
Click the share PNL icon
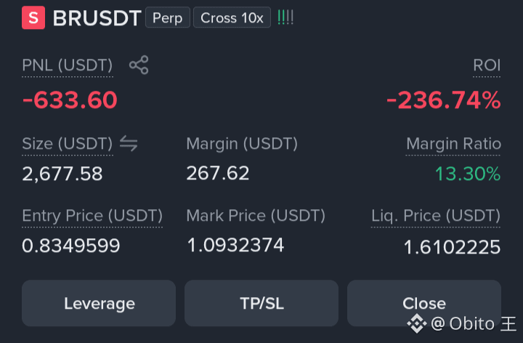point(139,65)
